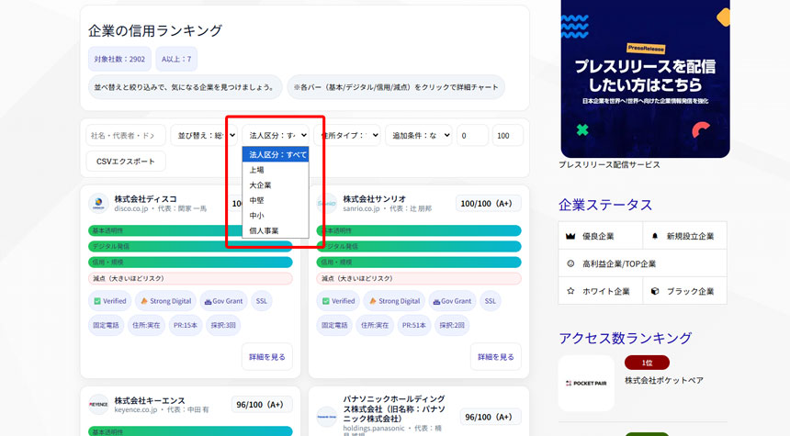The height and width of the screenshot is (436, 790).
Task: Click 対象社数：2902 chip
Action: coord(119,59)
